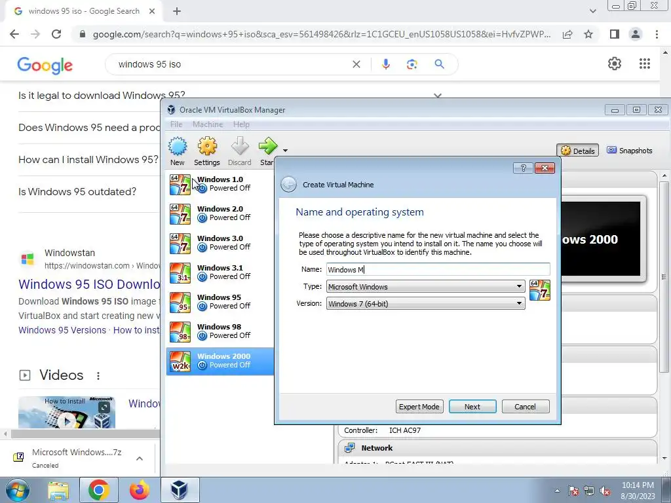Open the Machine menu in VirtualBox Manager
Viewport: 671px width, 503px height.
pos(208,124)
